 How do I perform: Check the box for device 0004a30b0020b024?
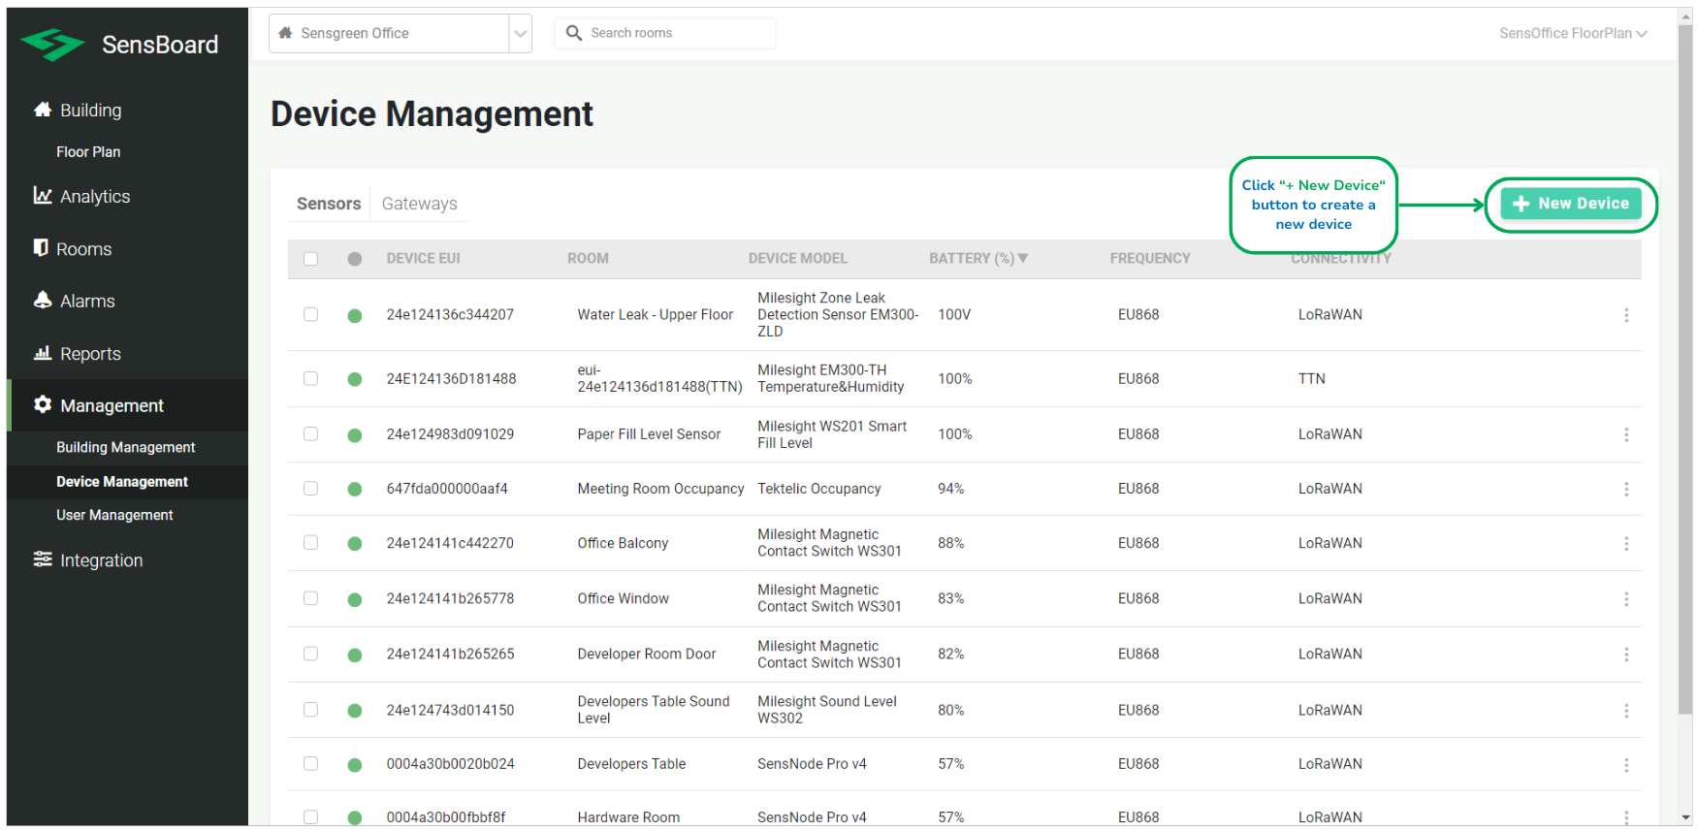310,764
